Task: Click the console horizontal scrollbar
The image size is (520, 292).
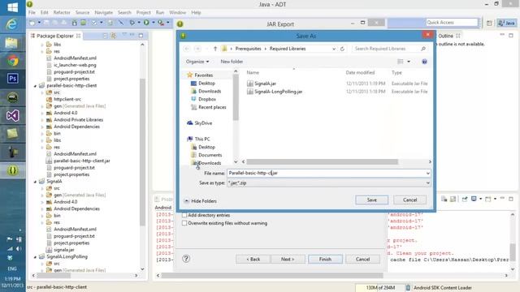Action: pyautogui.click(x=272, y=276)
